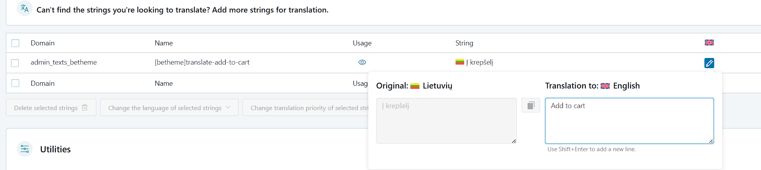Click the eye icon in Usage column

point(362,62)
